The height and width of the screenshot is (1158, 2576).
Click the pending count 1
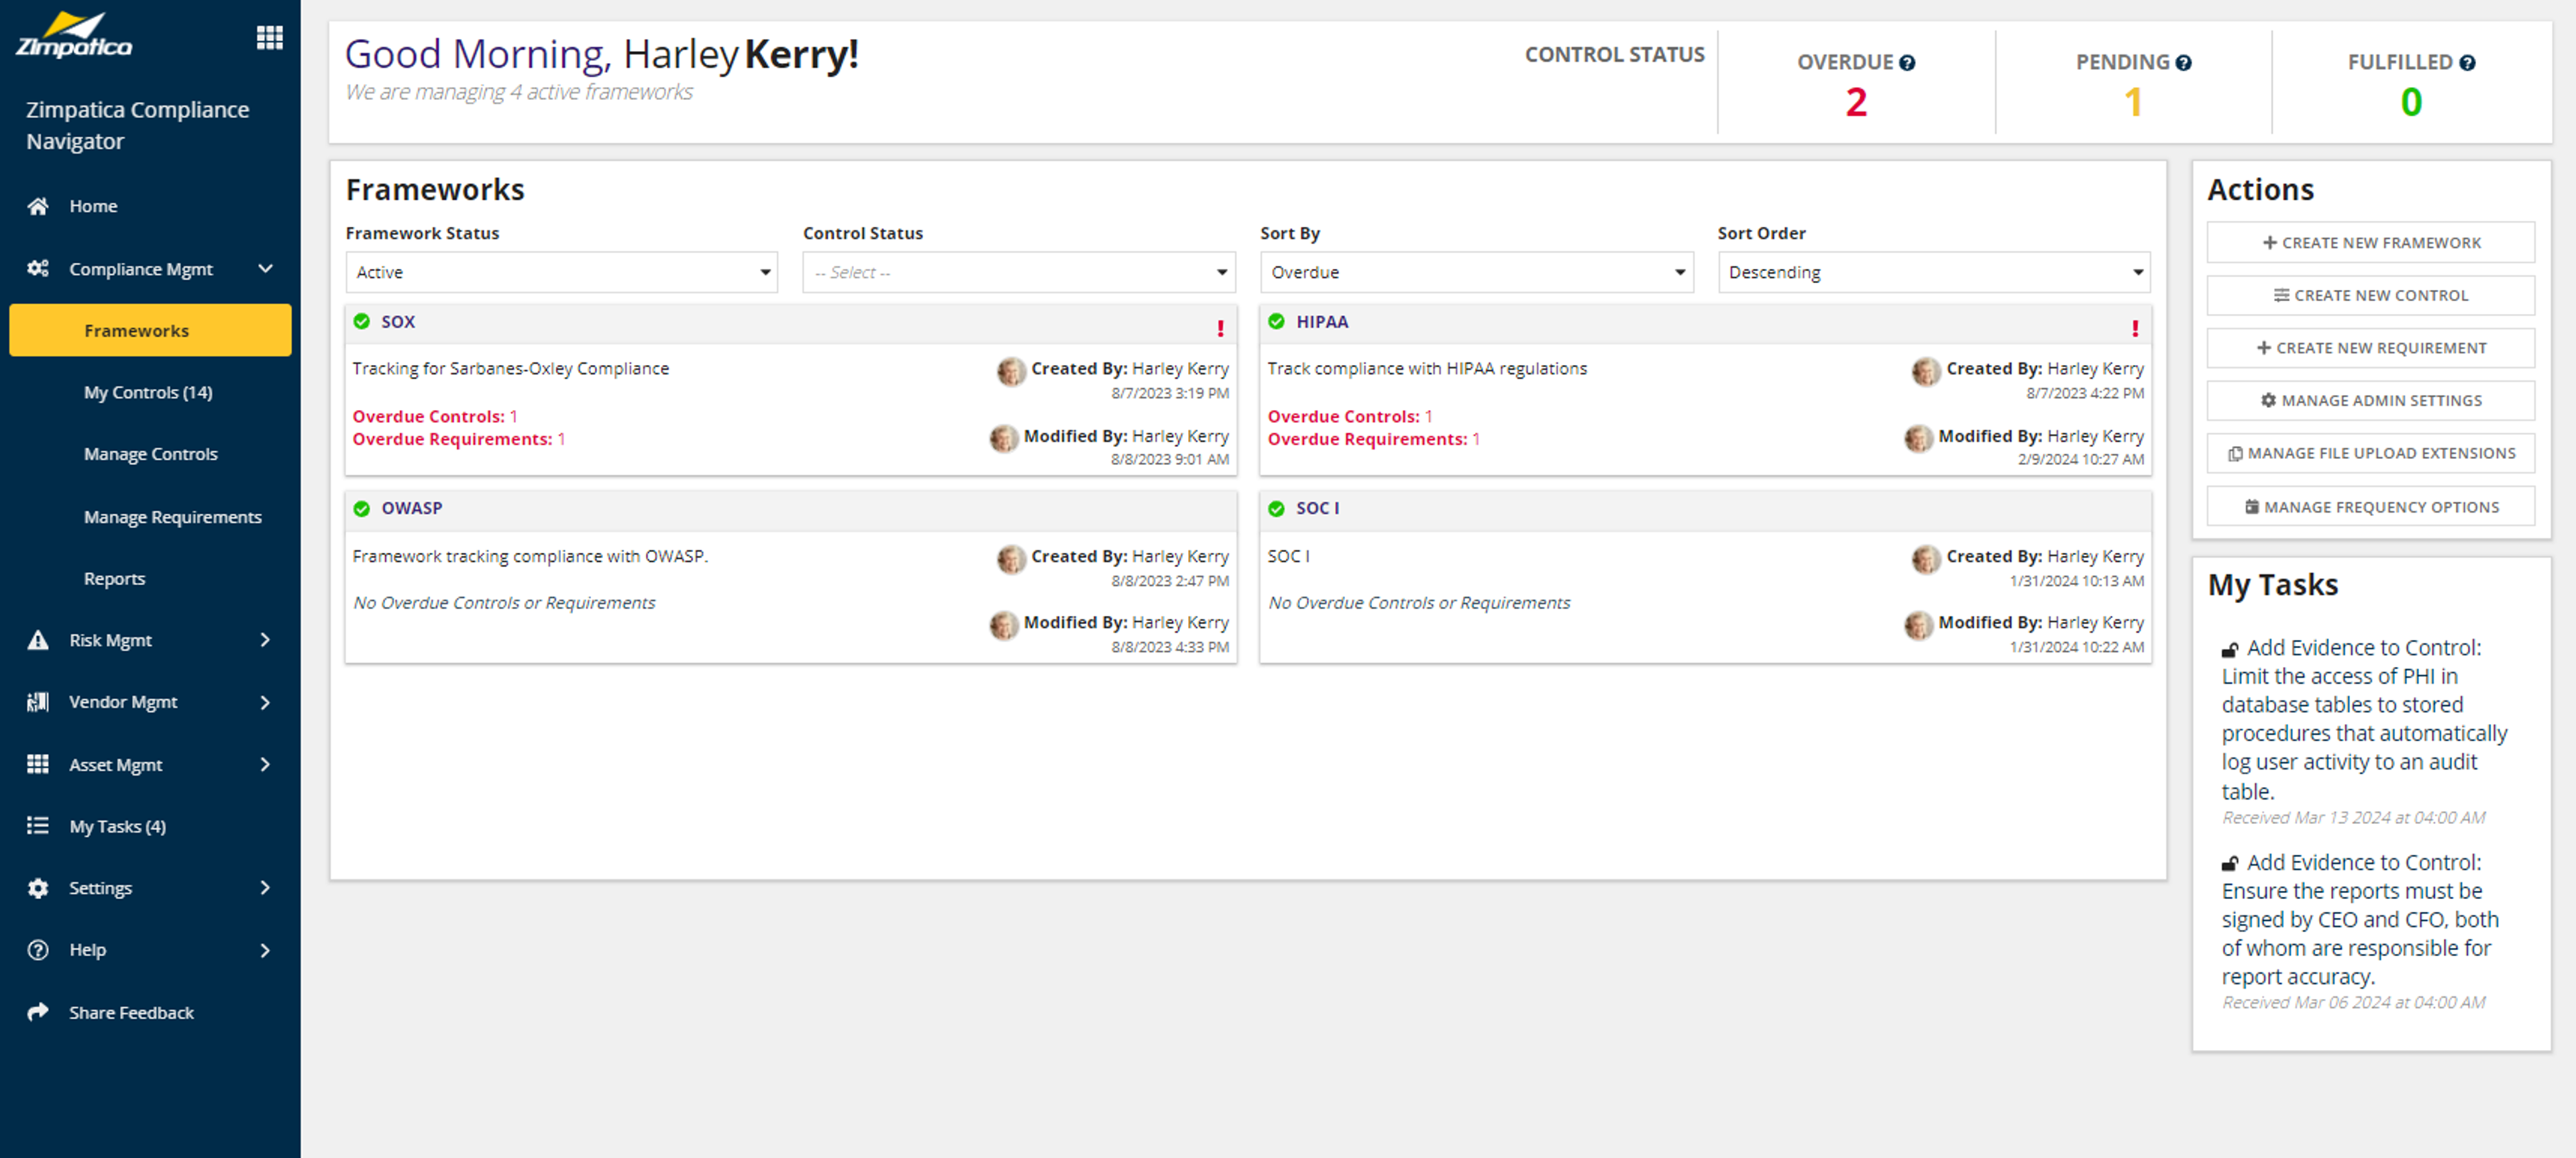[2133, 102]
